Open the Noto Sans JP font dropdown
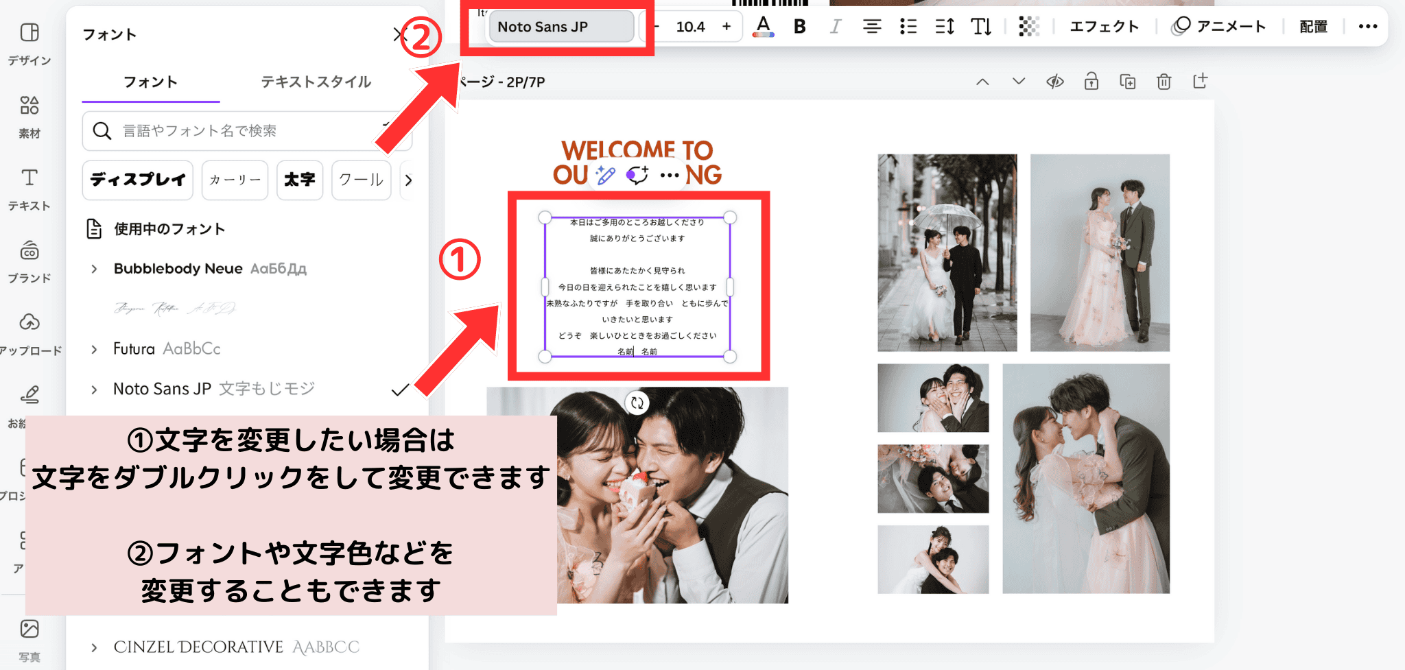The height and width of the screenshot is (670, 1405). (560, 27)
